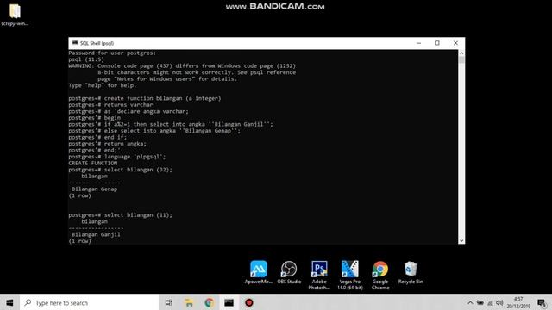552x310 pixels.
Task: Click the 'Password for user postgres:' line
Action: point(112,53)
